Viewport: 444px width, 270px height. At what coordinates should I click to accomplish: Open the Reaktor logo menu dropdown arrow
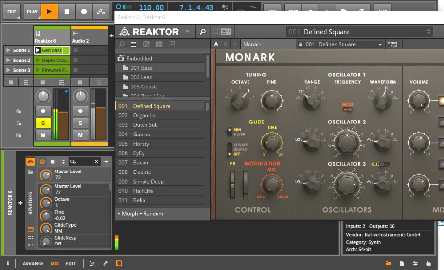tap(187, 31)
